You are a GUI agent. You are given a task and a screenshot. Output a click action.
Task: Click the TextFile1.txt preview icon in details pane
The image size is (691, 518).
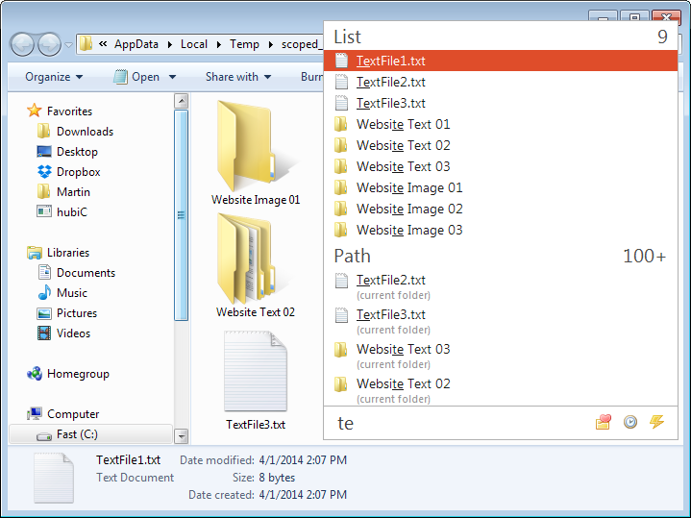pos(53,478)
